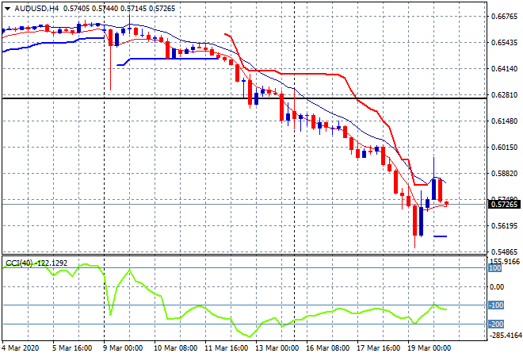Click the CCI scale maximum 155.9166
The height and width of the screenshot is (357, 523).
(506, 262)
